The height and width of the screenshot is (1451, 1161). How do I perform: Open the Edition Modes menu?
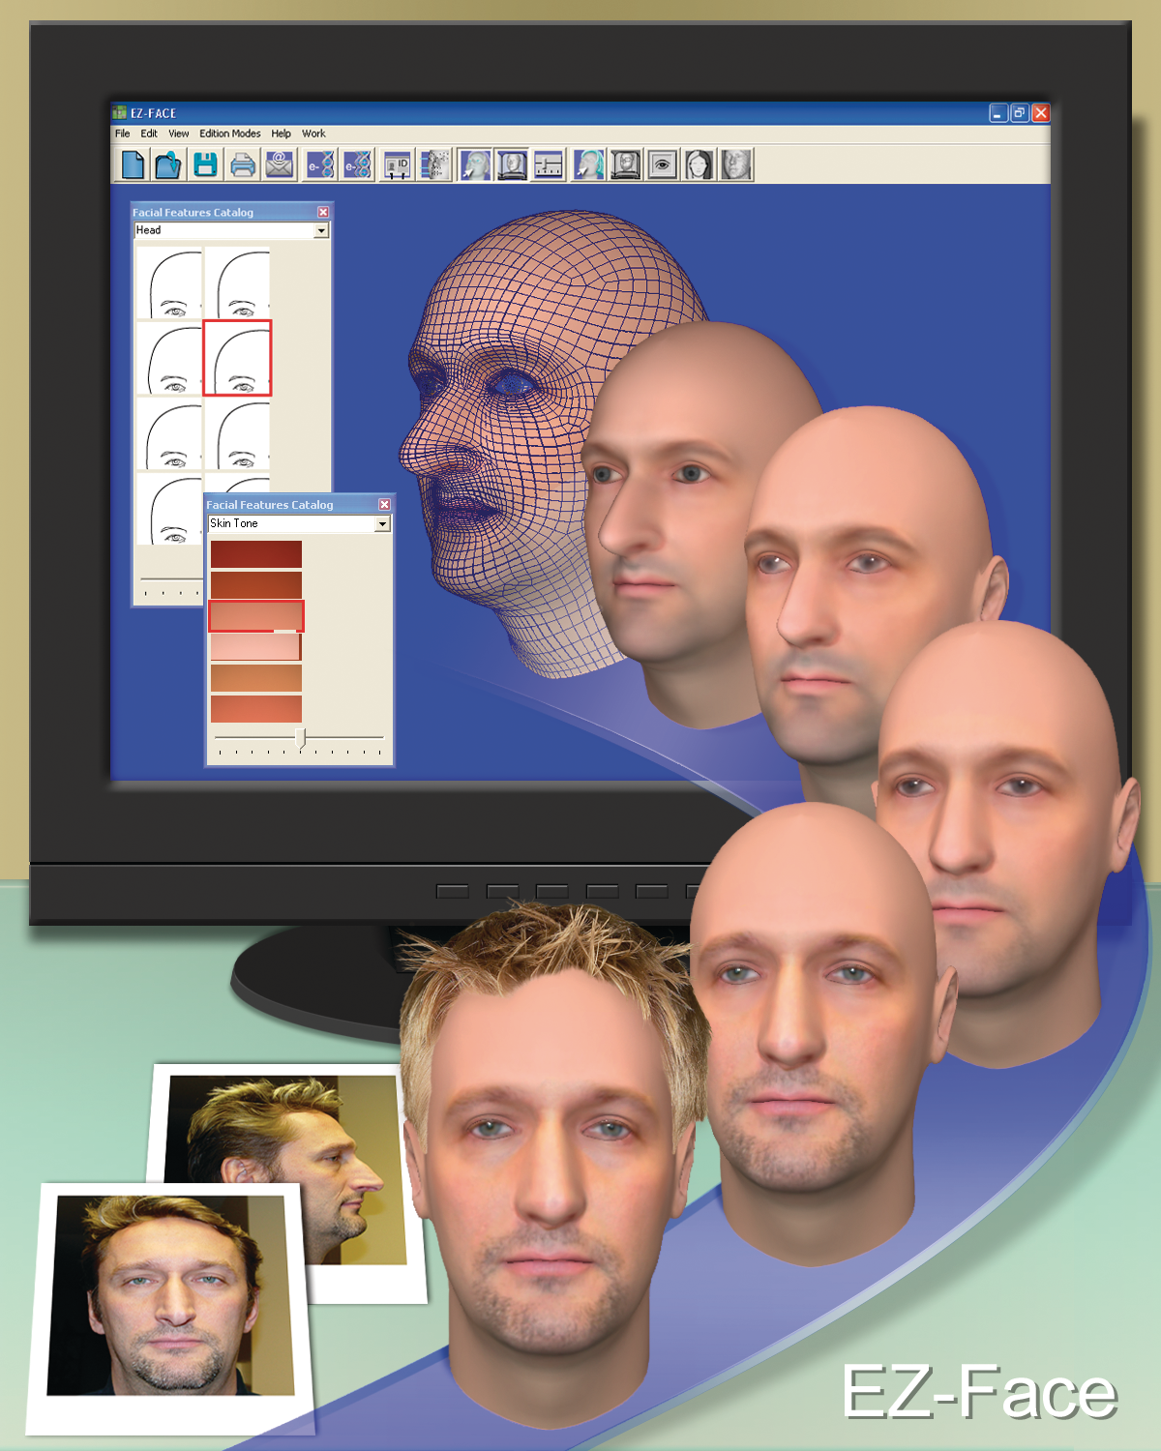pyautogui.click(x=229, y=133)
